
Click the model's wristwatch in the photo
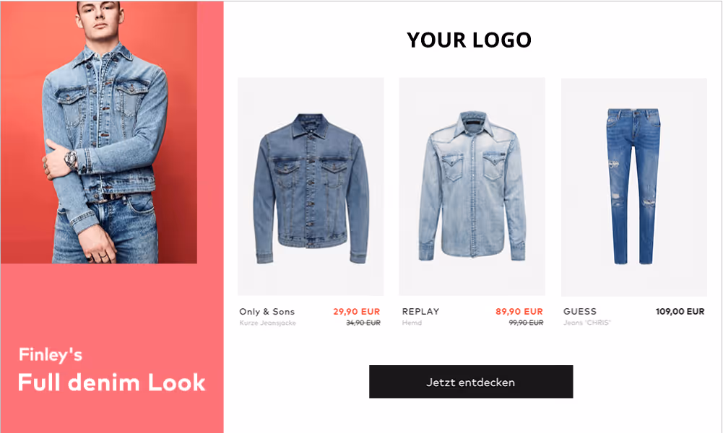tap(71, 161)
